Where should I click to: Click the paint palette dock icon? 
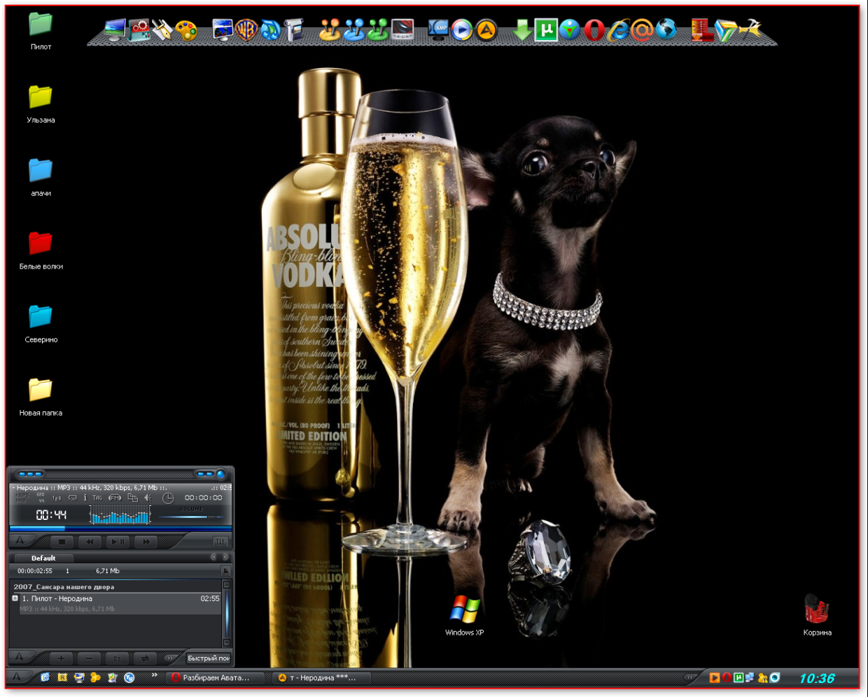186,30
